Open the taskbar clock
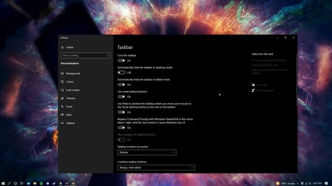This screenshot has width=332, height=186. 317,183
